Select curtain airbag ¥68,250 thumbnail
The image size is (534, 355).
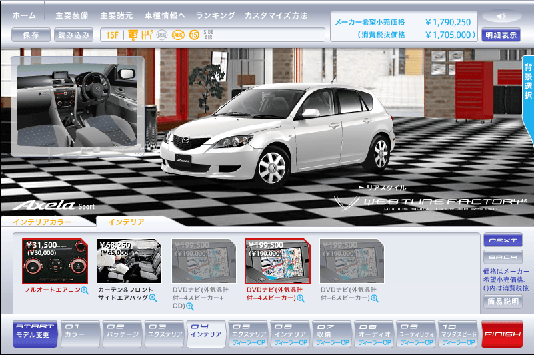129,261
